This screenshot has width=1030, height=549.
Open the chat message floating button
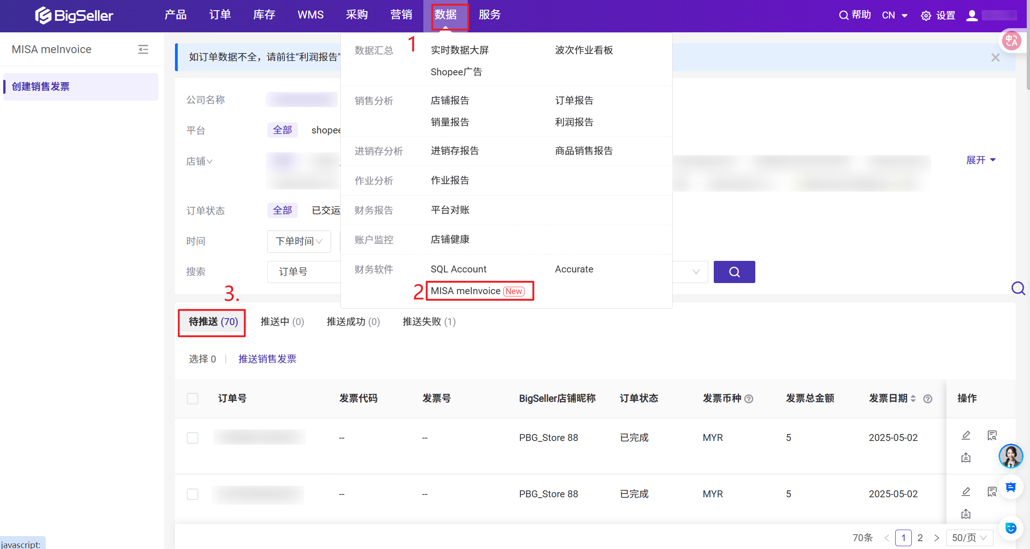tap(1011, 487)
